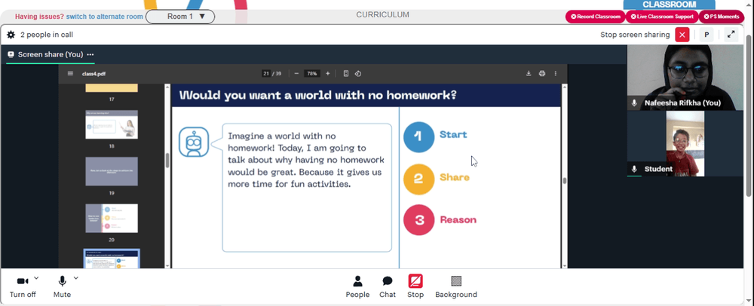Click the yellow number 2 Share circle
This screenshot has width=754, height=306.
[418, 179]
